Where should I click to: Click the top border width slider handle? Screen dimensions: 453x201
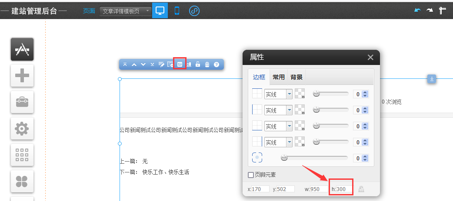(x=316, y=94)
